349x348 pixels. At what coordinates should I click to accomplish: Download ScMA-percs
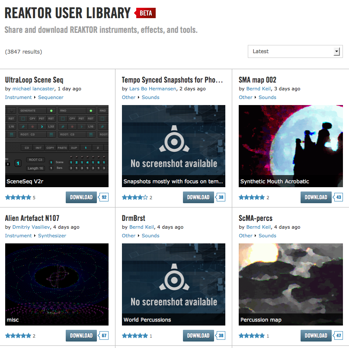pos(316,335)
